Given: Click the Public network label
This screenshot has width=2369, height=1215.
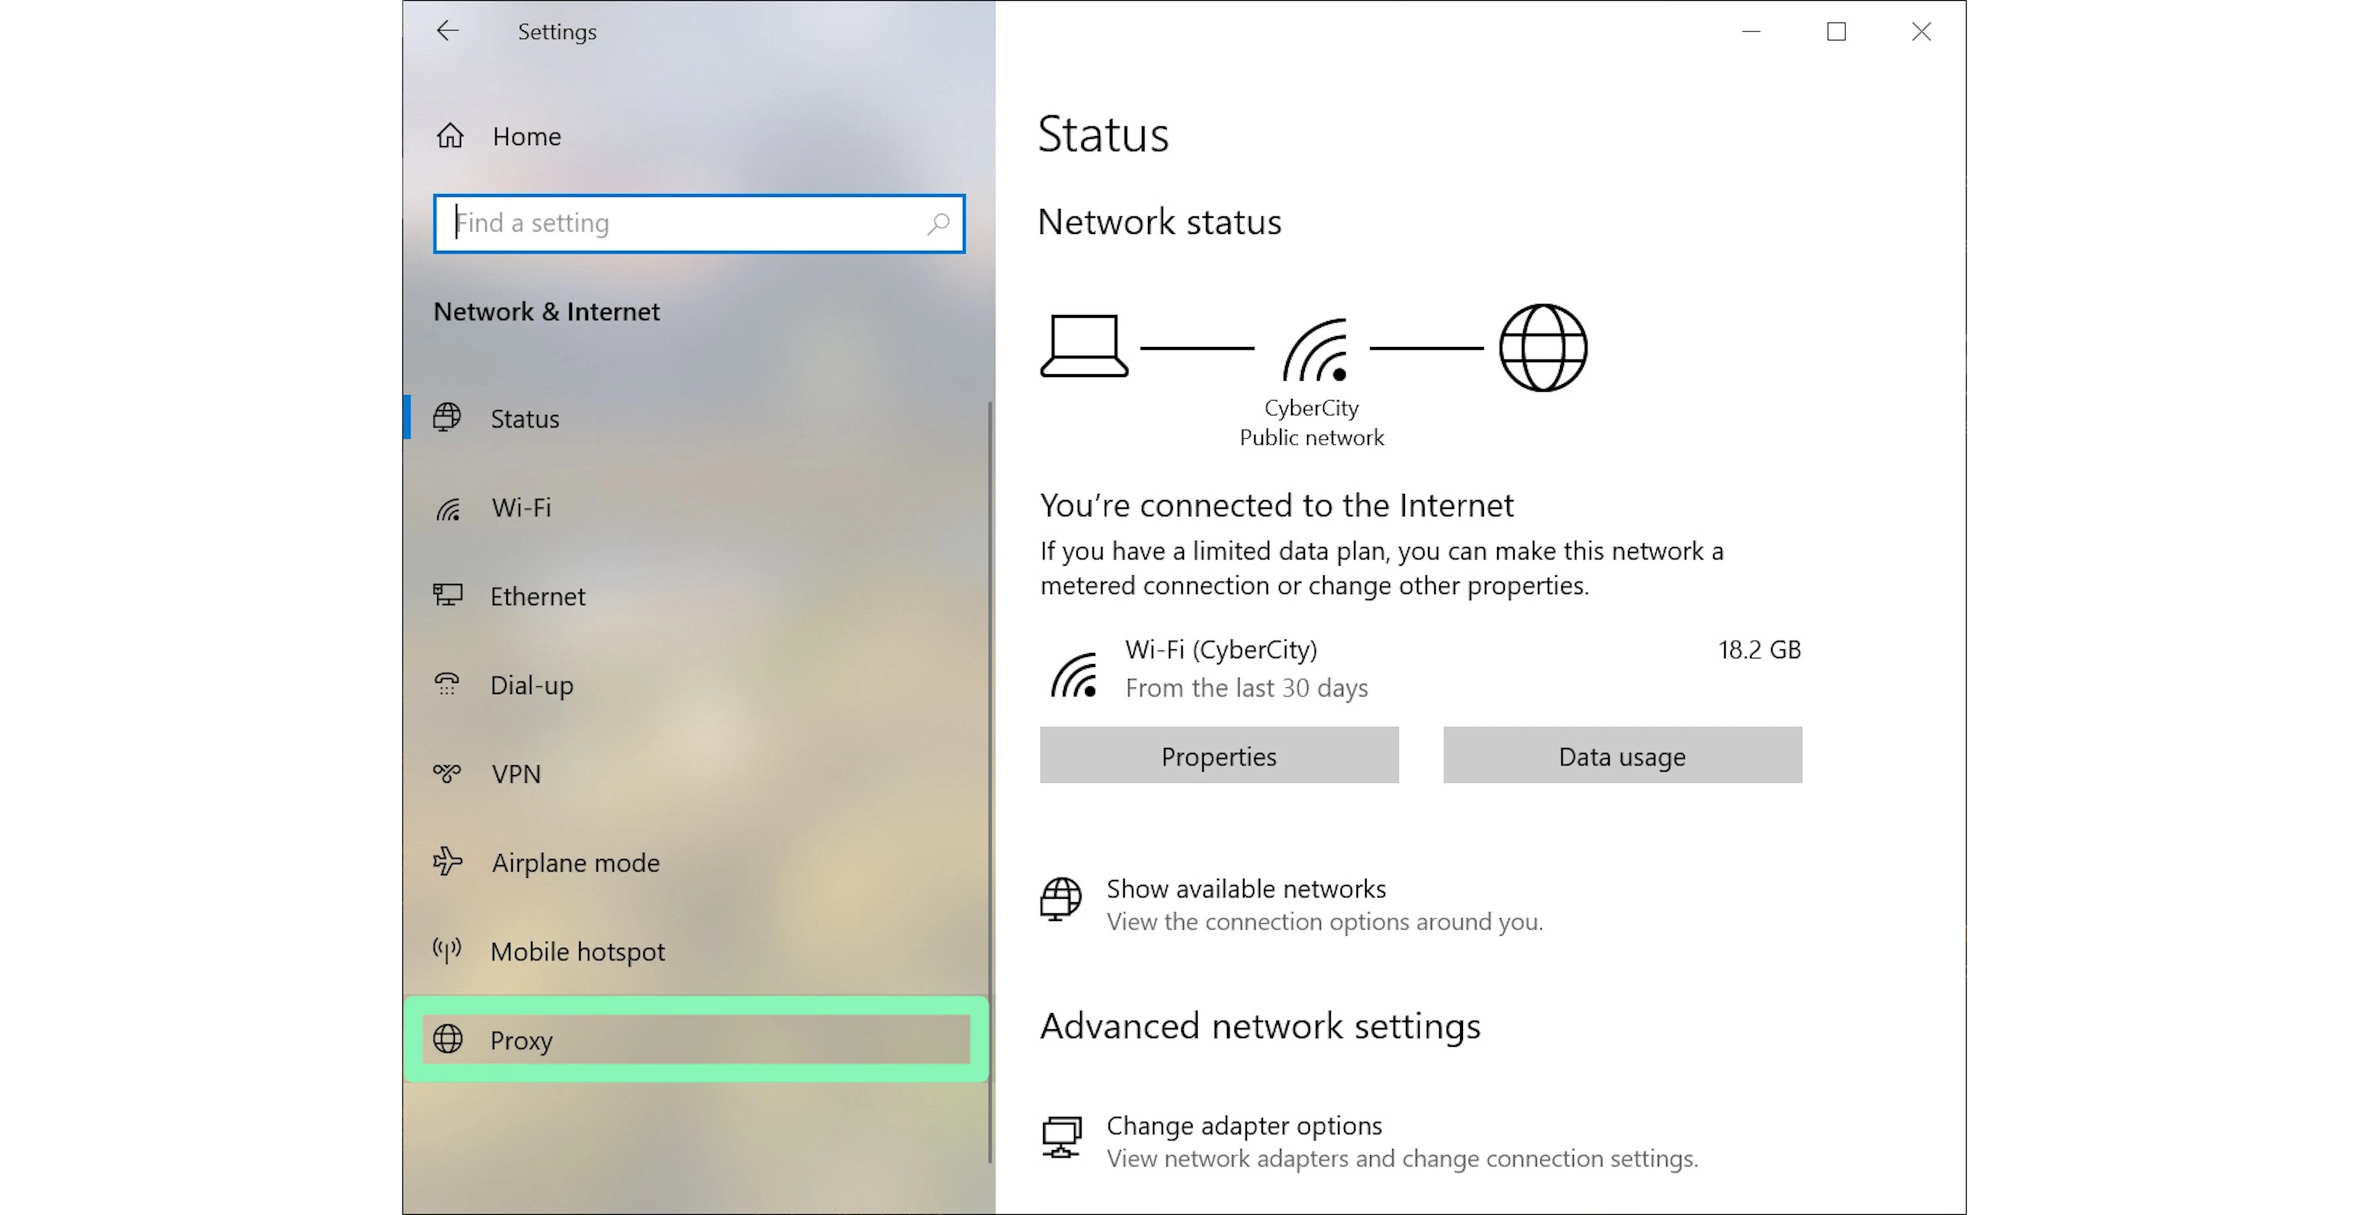Looking at the screenshot, I should 1312,437.
